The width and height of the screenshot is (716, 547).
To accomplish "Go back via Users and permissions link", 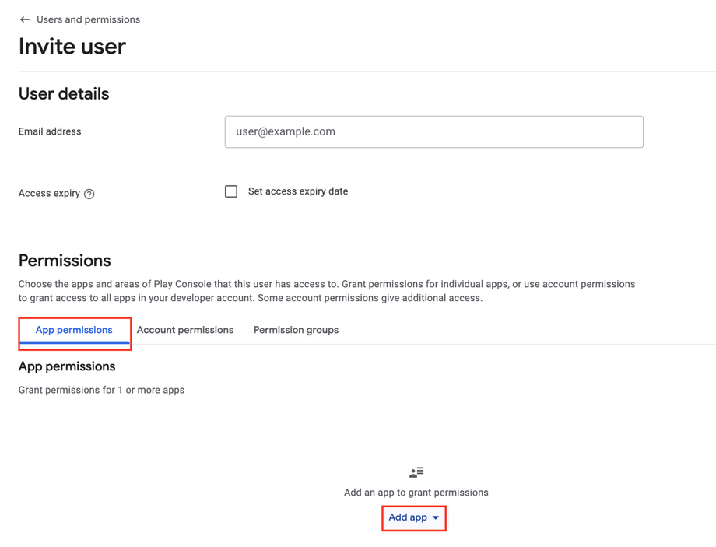I will point(88,19).
